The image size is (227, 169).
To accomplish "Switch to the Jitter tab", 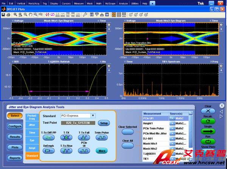I will click(x=32, y=124).
